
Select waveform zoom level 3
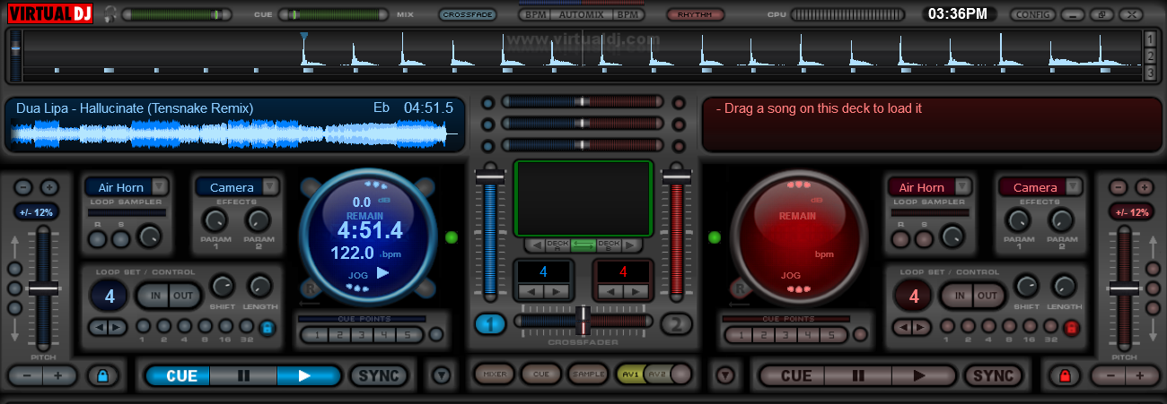pyautogui.click(x=1151, y=73)
